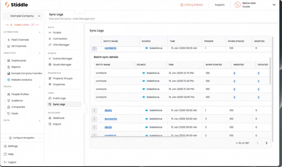
Task: Open the Support link
Action: click(x=220, y=5)
